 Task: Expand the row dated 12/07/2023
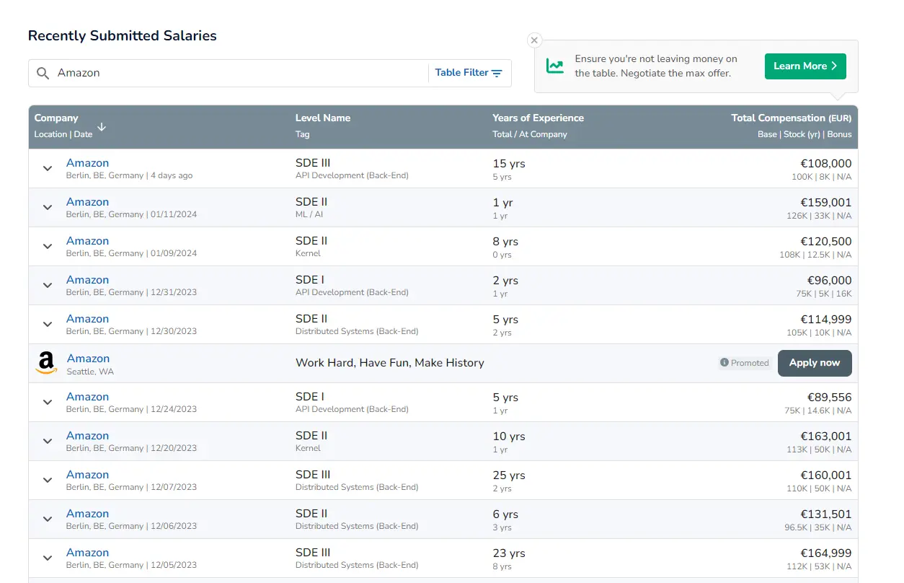pyautogui.click(x=48, y=481)
